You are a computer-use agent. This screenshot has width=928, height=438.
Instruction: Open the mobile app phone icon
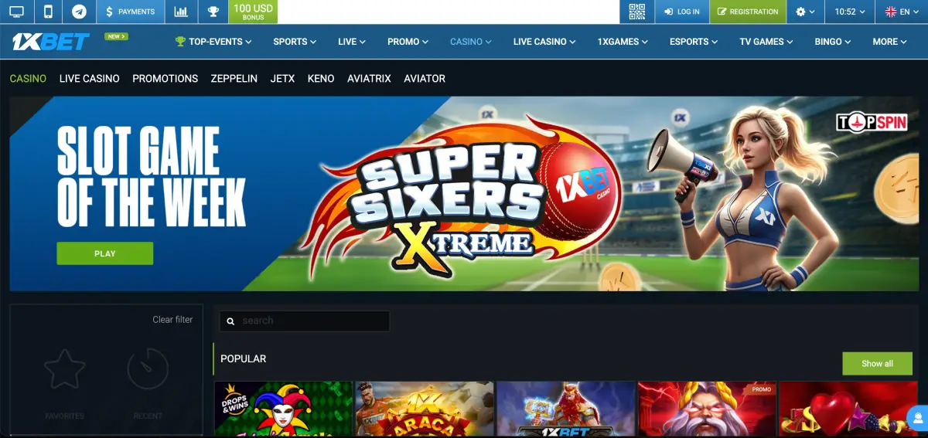pos(48,12)
